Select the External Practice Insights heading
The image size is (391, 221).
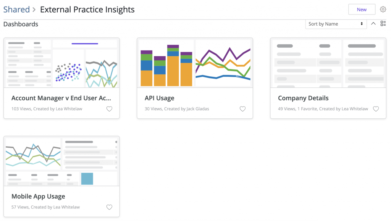pyautogui.click(x=87, y=10)
